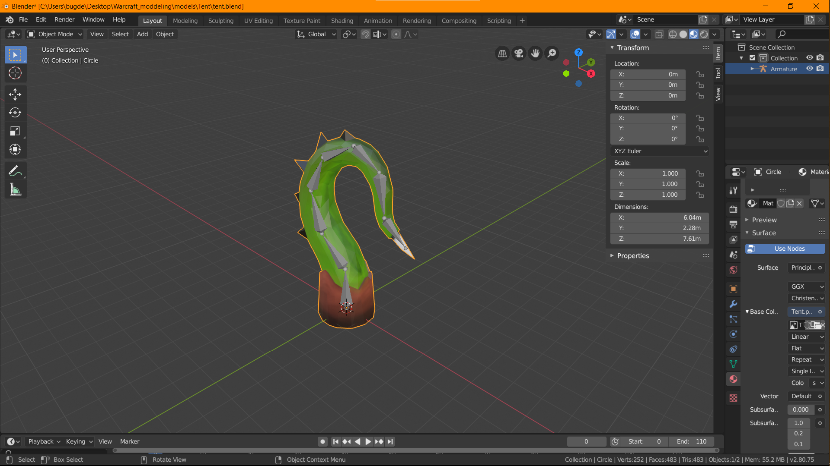Open XYZ Euler rotation mode dropdown
830x466 pixels.
click(x=660, y=151)
